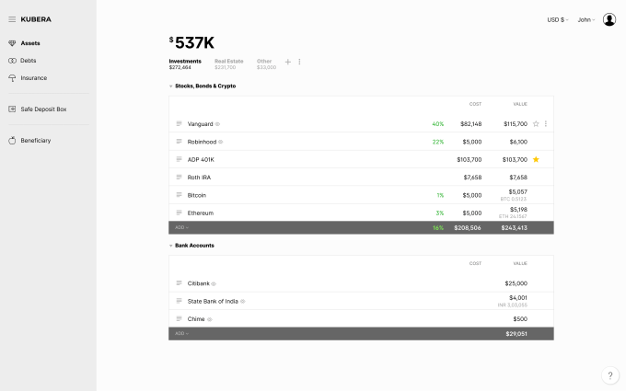The image size is (626, 391).
Task: Click the $537K net worth total
Action: 191,42
